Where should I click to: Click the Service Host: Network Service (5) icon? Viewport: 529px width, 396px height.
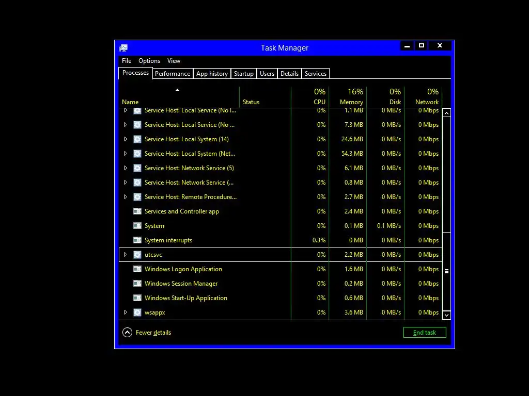pyautogui.click(x=137, y=168)
